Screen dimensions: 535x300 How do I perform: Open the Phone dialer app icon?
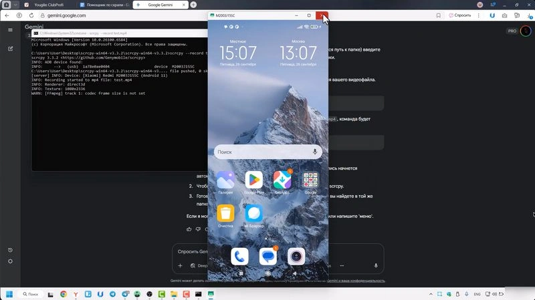(239, 257)
